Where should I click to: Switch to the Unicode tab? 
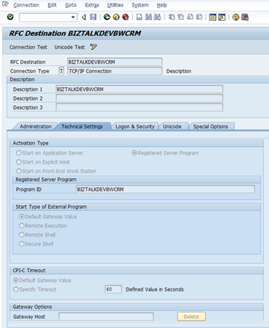(x=172, y=127)
